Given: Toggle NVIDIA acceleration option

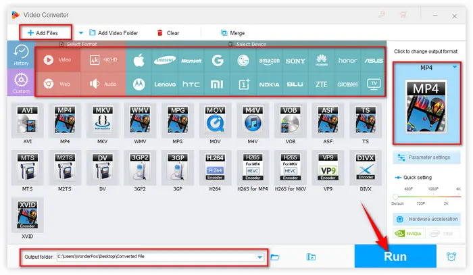Looking at the screenshot, I should [x=409, y=233].
